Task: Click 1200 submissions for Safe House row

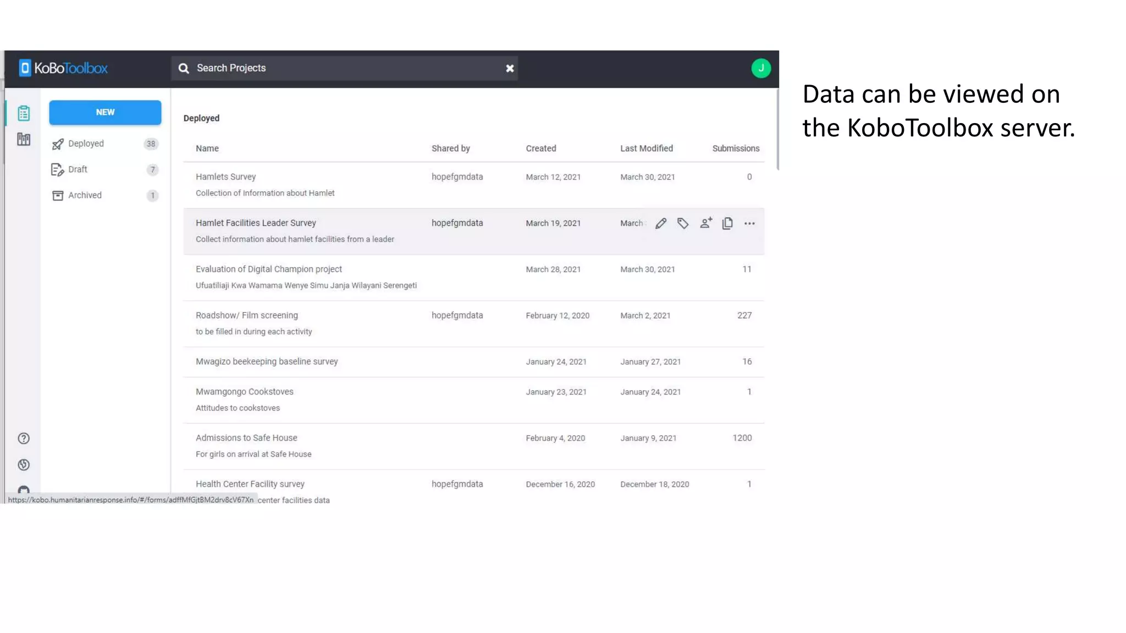Action: [742, 438]
